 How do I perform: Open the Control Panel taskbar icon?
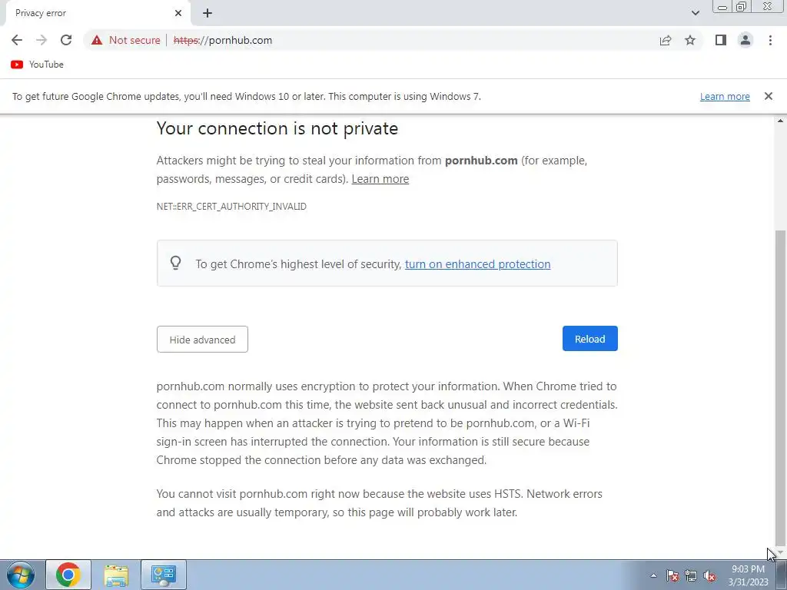pos(164,575)
